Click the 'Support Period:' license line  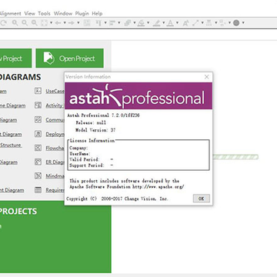(x=92, y=165)
